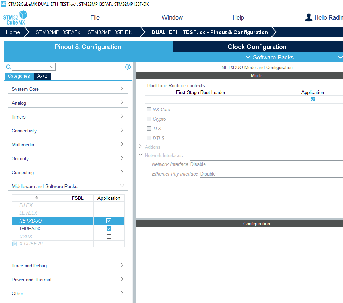The image size is (343, 303).
Task: Click the search magnifier icon
Action: 8,67
